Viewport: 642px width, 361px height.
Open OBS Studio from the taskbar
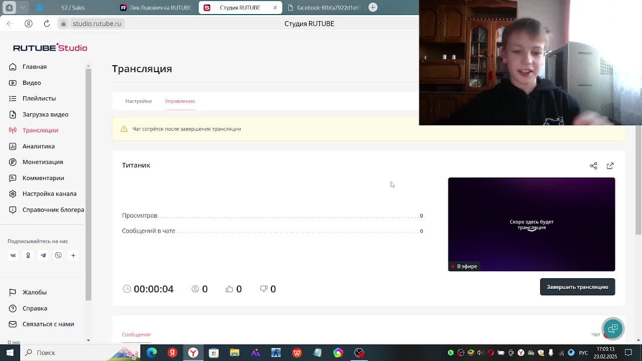tap(359, 352)
